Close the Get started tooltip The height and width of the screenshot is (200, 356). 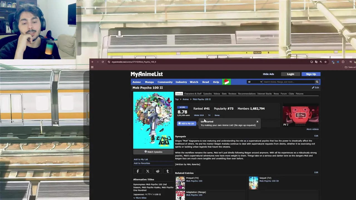[x=257, y=122]
